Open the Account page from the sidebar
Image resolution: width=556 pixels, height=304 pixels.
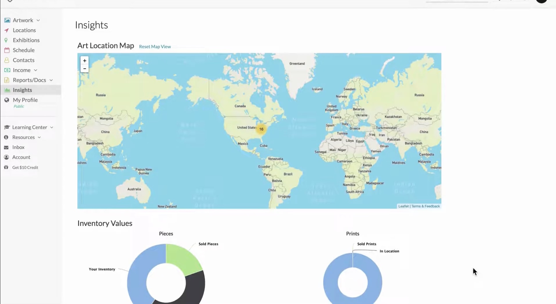[21, 157]
